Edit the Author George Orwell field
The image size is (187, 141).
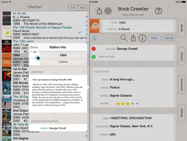[x=133, y=49]
